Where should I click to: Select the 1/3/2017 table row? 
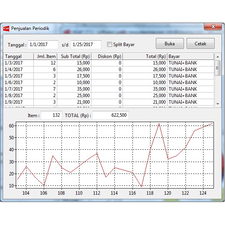pos(109,63)
